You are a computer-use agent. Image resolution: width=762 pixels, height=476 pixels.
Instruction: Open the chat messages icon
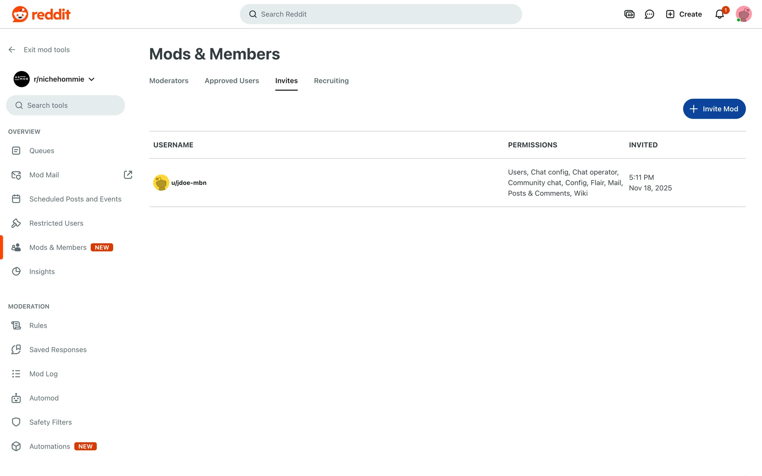coord(649,14)
